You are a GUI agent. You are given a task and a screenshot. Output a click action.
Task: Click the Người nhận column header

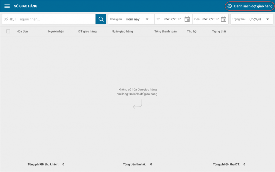56,31
